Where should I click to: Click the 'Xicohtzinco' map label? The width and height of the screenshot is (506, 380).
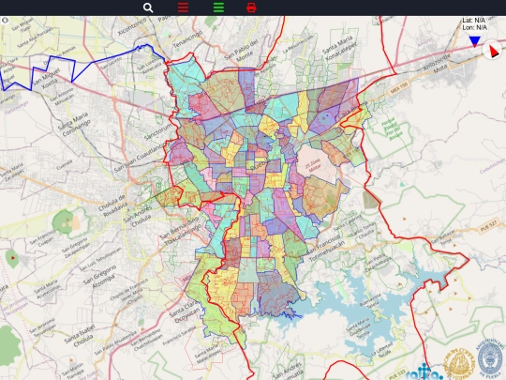tap(132, 26)
